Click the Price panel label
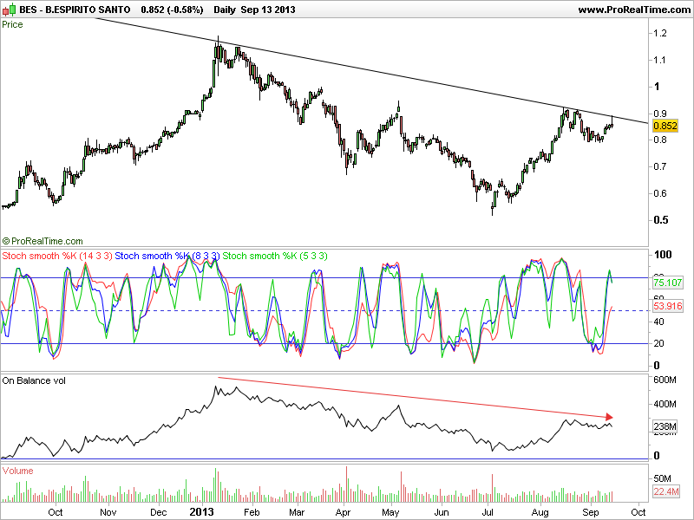This screenshot has width=694, height=520. pos(12,24)
